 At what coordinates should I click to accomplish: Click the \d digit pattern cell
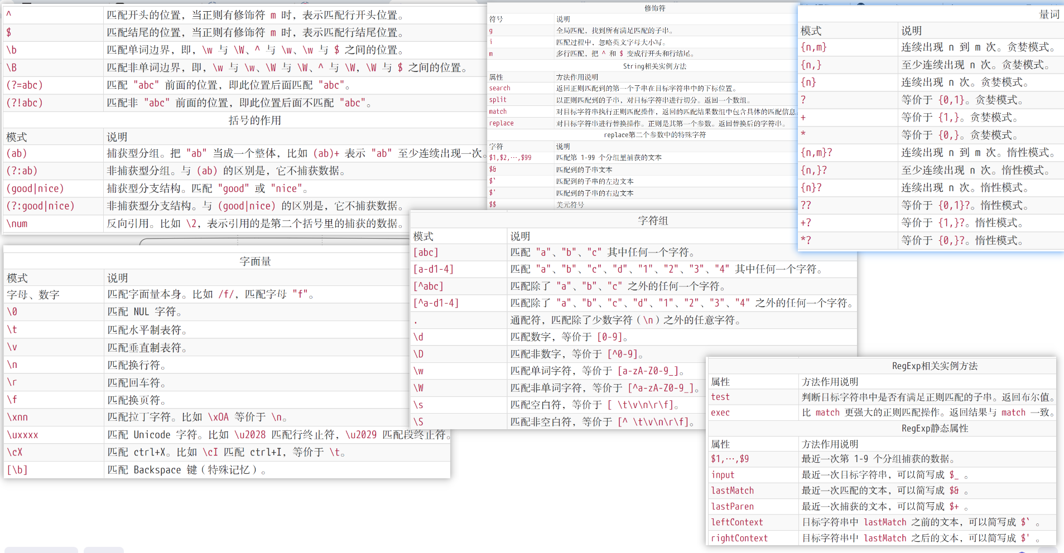pyautogui.click(x=418, y=337)
